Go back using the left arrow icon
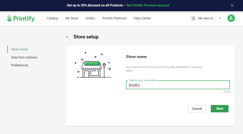The height and width of the screenshot is (134, 243). pos(67,37)
